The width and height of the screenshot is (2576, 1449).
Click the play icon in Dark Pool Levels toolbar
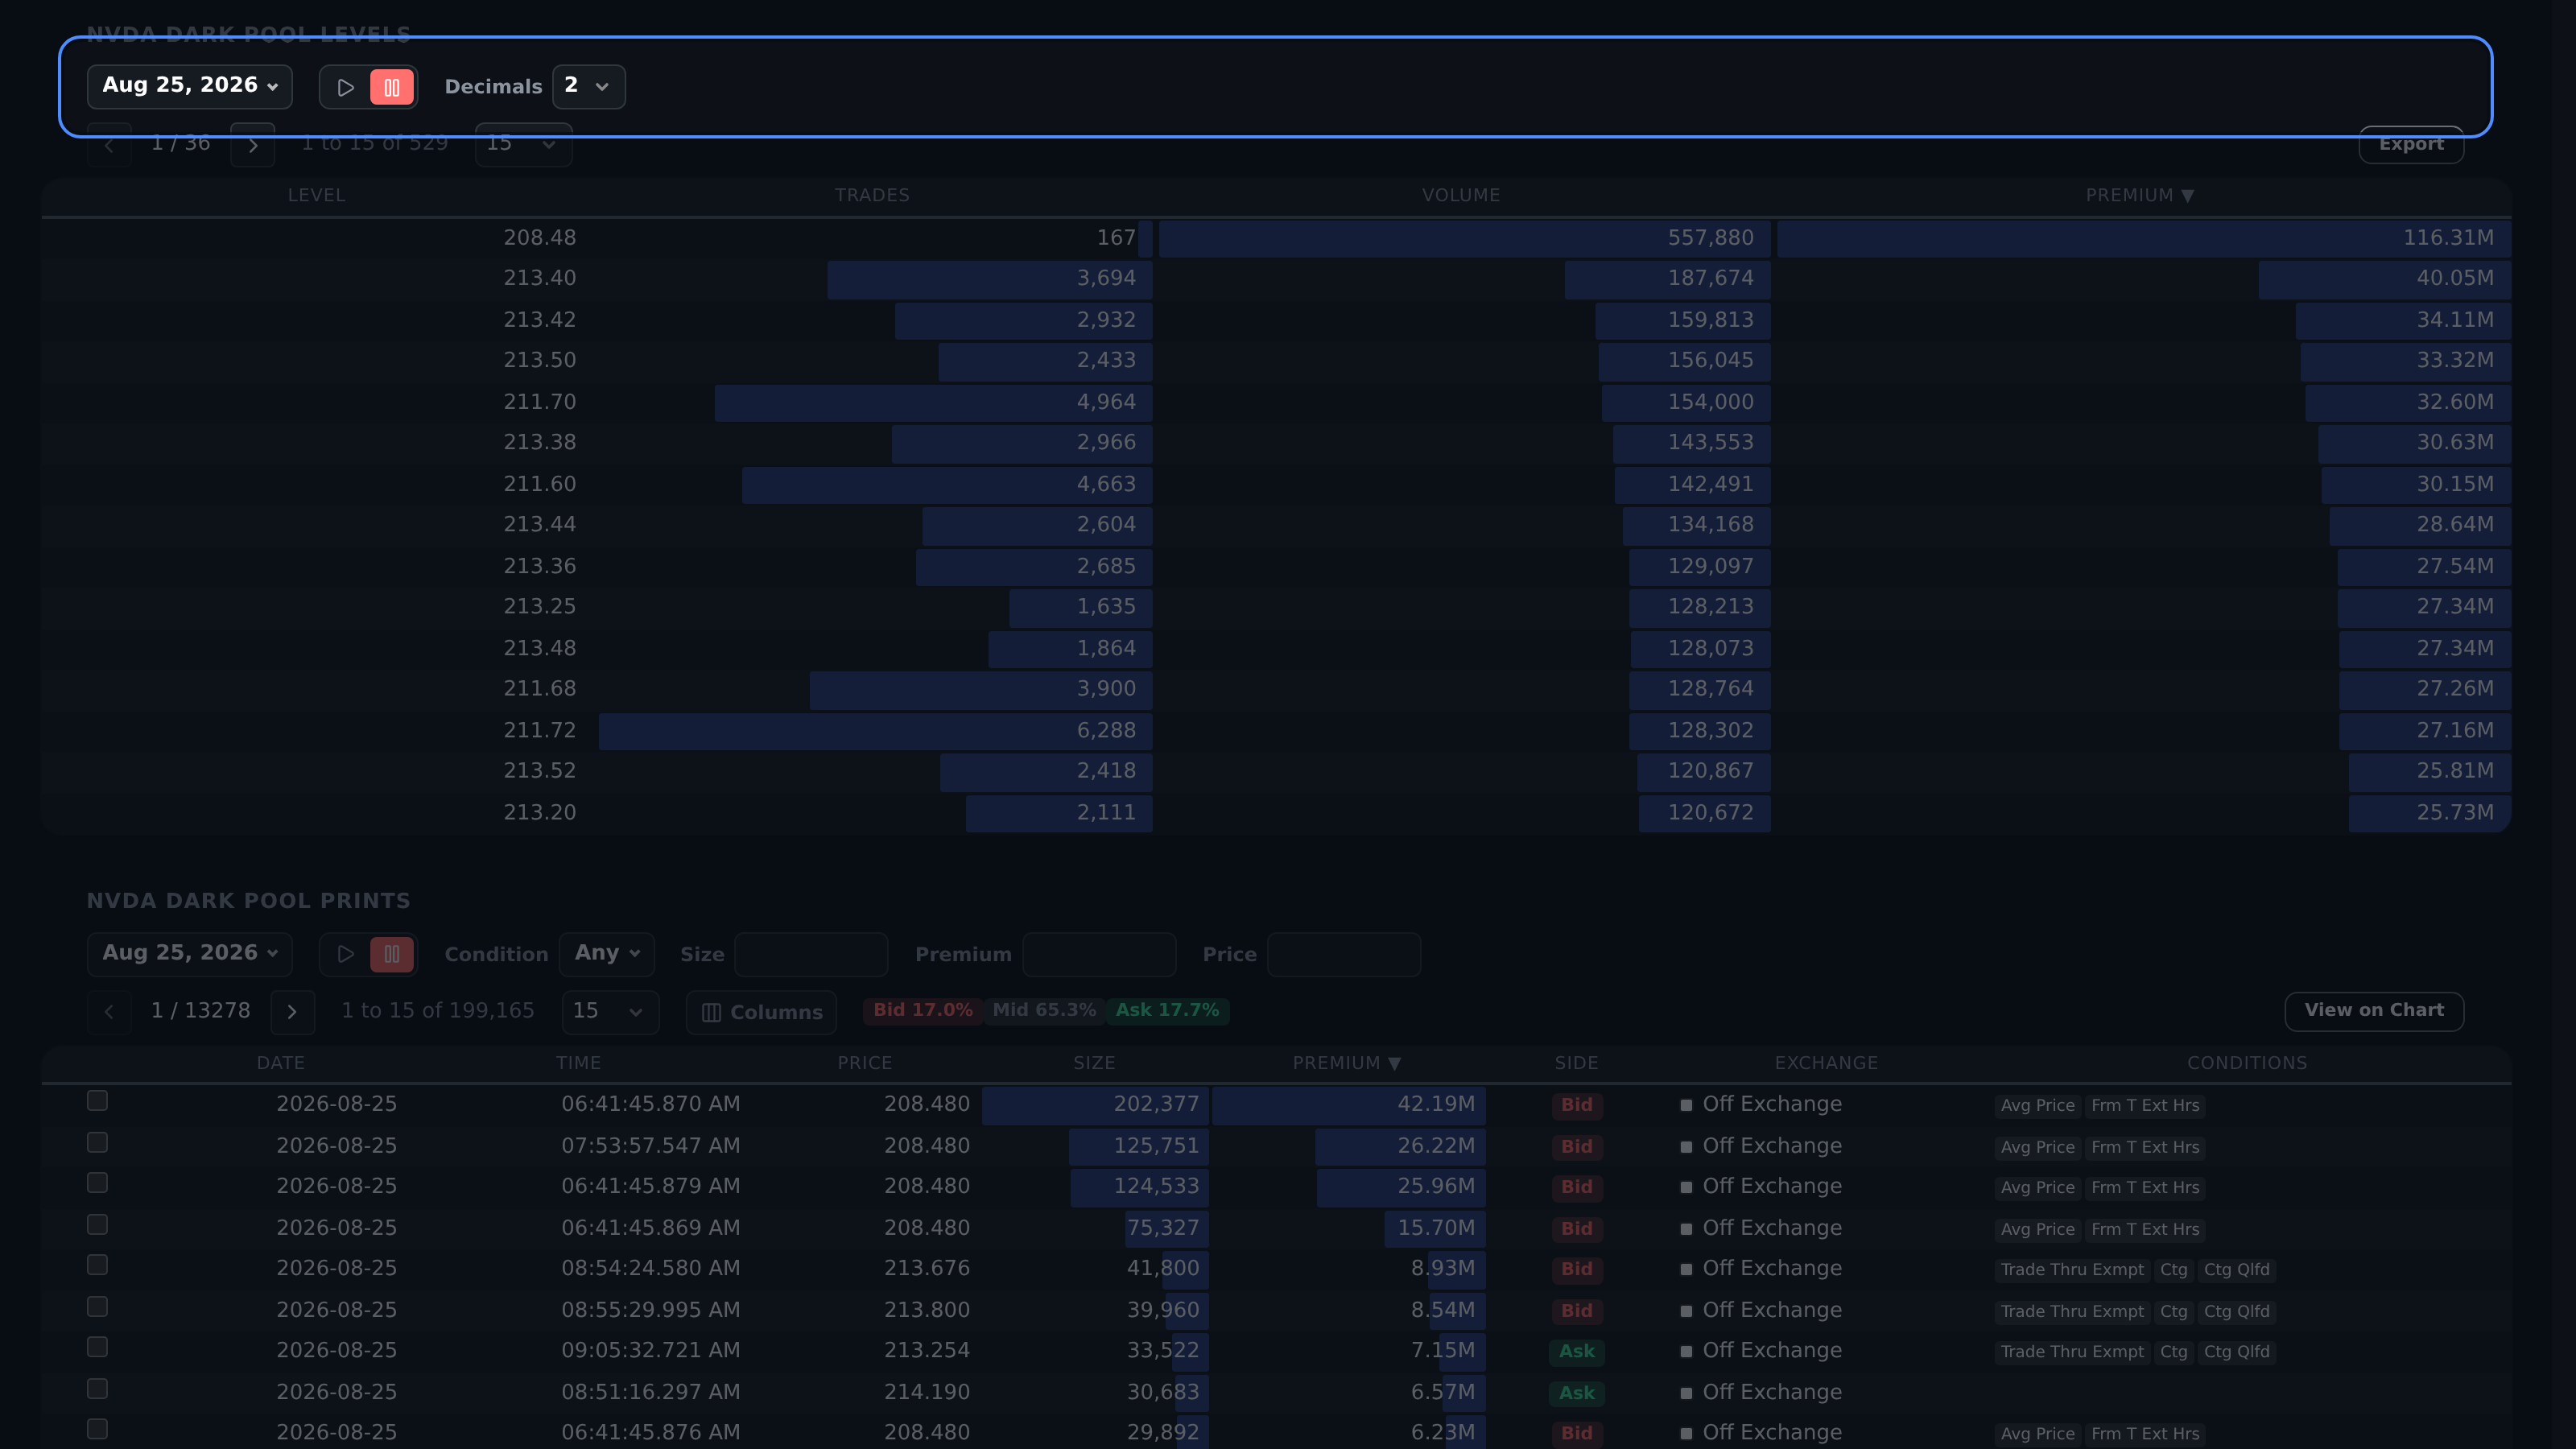[x=345, y=87]
